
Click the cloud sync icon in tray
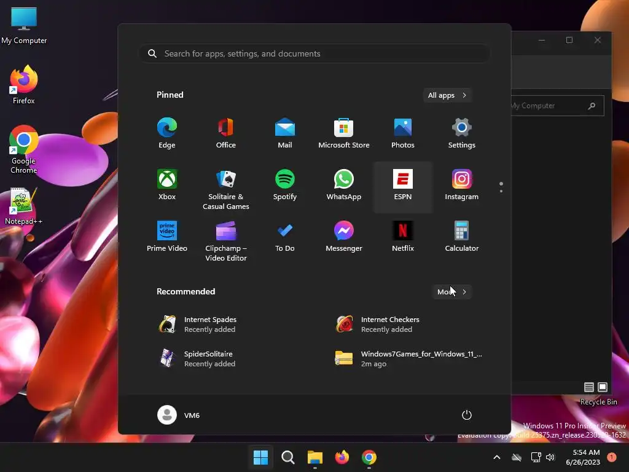pos(517,457)
